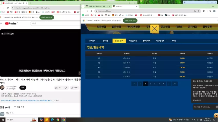Switch to the MY페이지 tab
Image resolution: width=218 pixels, height=122 pixels.
(92, 41)
